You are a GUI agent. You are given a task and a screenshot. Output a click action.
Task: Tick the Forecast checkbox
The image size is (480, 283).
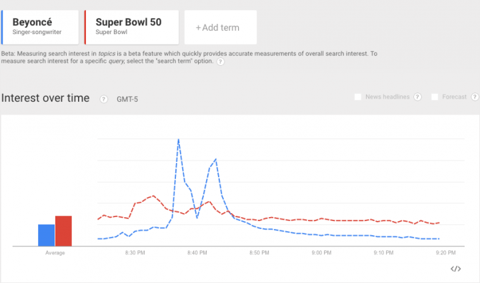435,97
